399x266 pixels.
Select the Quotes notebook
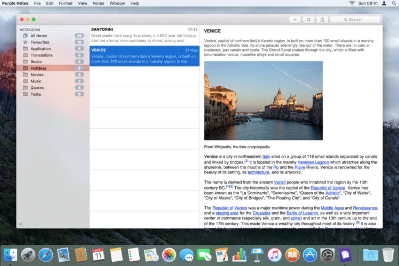(x=53, y=88)
